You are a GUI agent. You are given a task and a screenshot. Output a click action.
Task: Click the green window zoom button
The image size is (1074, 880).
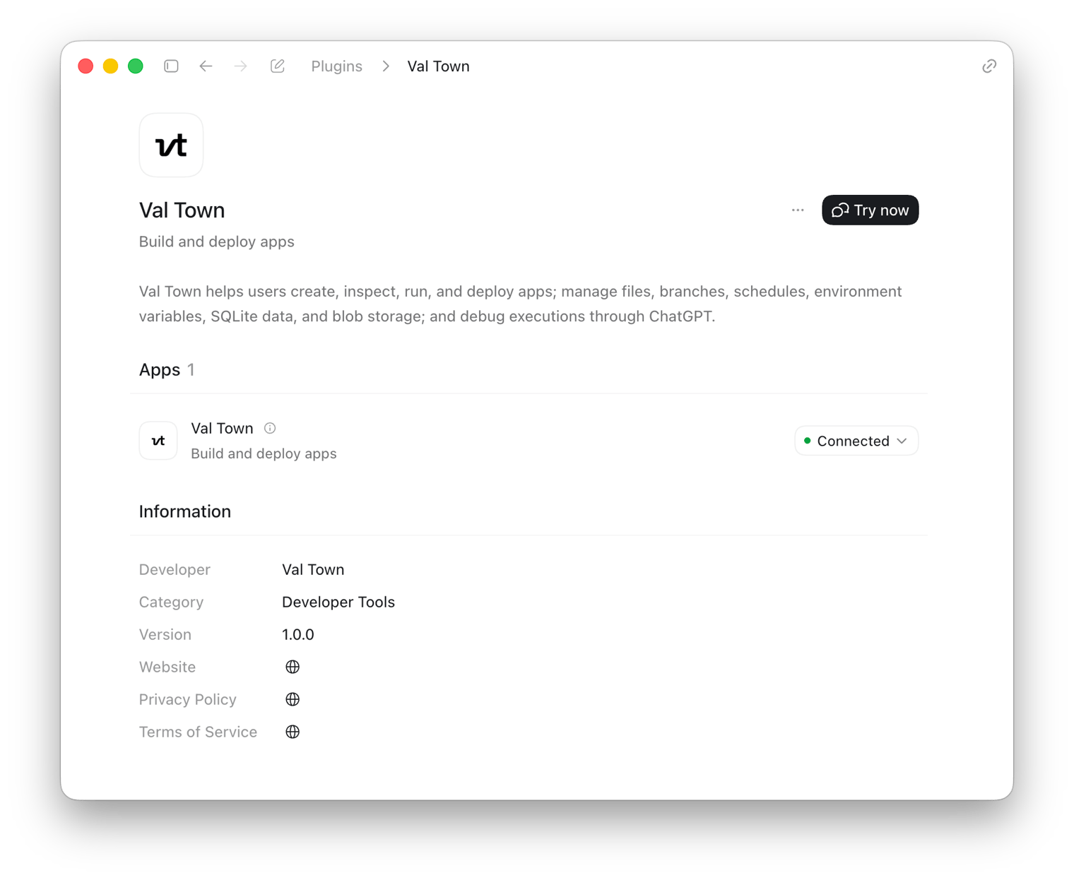coord(136,66)
